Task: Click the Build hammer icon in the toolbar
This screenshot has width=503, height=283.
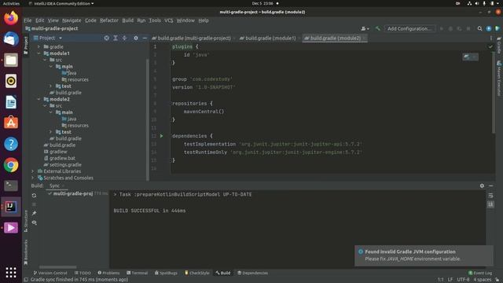Action: click(378, 28)
